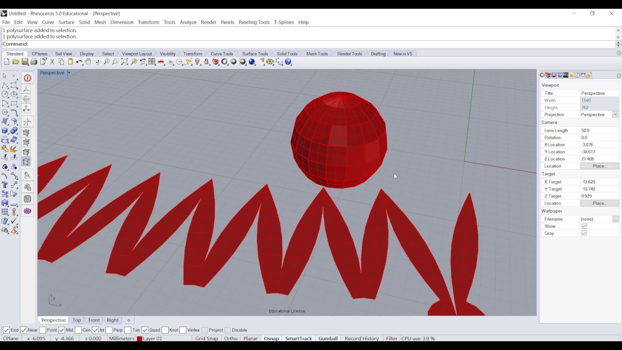This screenshot has height=350, width=622.
Task: Open the Millimeters units pane
Action: [x=121, y=338]
